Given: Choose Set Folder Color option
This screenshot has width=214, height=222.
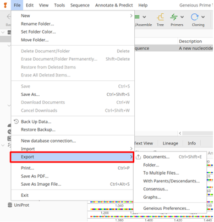Looking at the screenshot, I should [x=73, y=32].
